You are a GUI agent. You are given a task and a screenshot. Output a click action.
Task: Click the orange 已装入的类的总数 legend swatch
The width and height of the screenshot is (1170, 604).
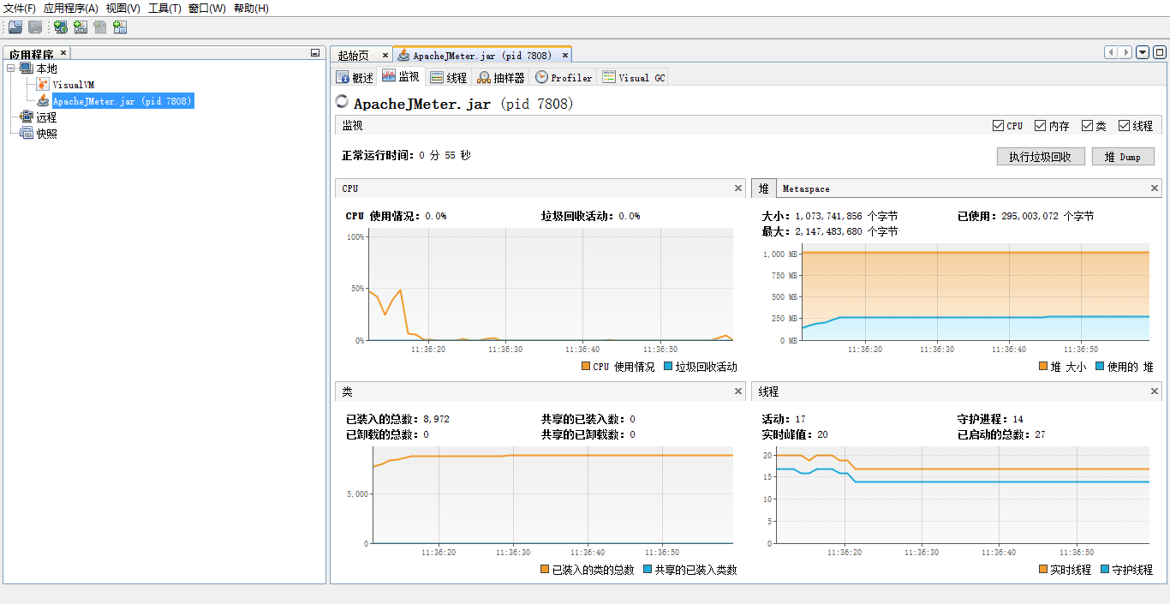click(545, 570)
